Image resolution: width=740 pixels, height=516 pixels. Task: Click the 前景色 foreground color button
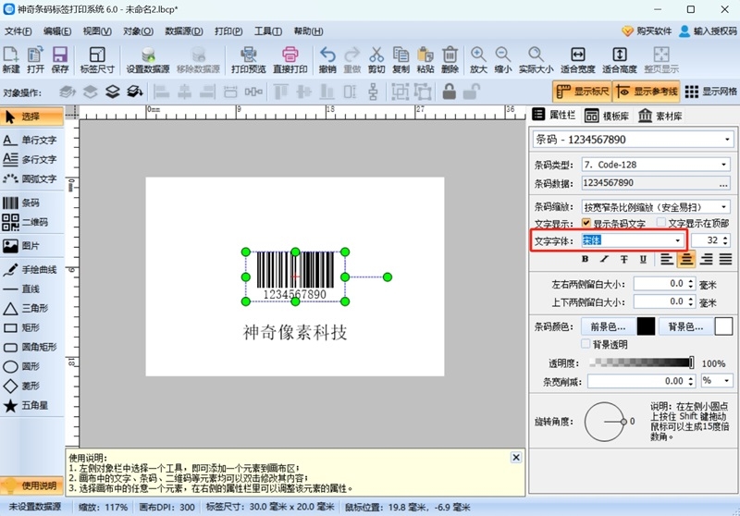coord(607,326)
